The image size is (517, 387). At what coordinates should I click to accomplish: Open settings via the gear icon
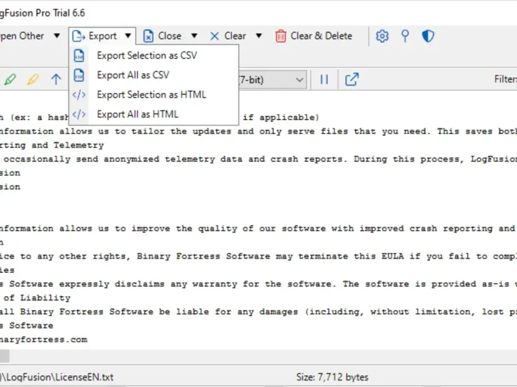[382, 36]
